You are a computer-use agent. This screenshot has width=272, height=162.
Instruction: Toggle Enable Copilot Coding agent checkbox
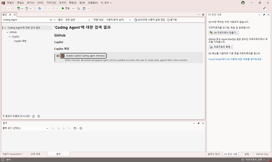click(63, 56)
